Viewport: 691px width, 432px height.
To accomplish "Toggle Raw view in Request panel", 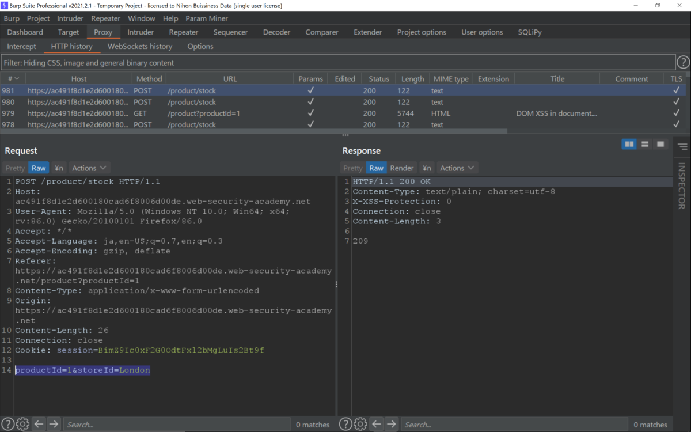I will [x=39, y=168].
